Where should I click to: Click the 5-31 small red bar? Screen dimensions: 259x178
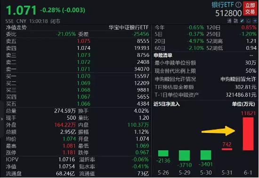tap(227, 149)
